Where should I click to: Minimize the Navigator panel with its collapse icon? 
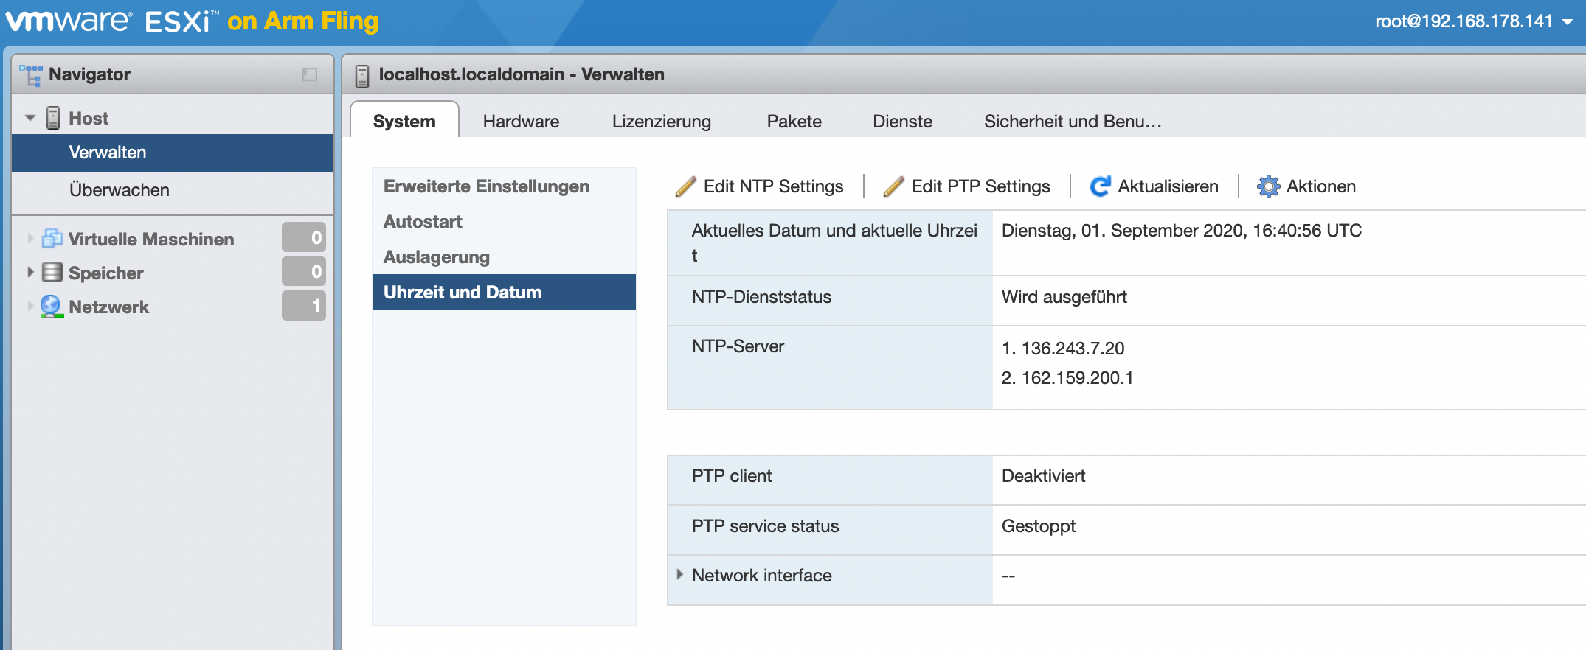pyautogui.click(x=310, y=74)
